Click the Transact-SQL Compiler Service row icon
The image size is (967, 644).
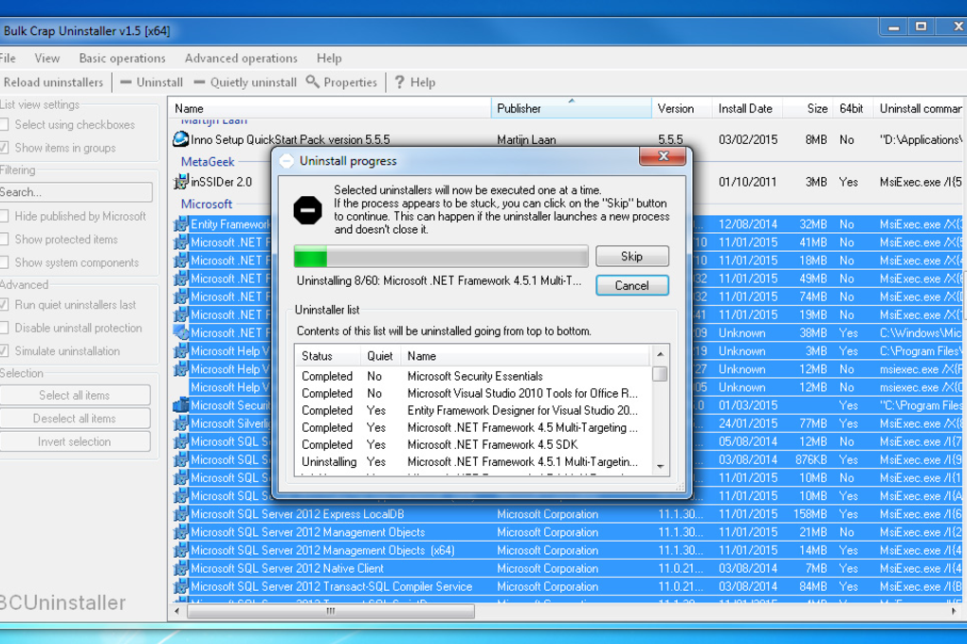[x=181, y=586]
